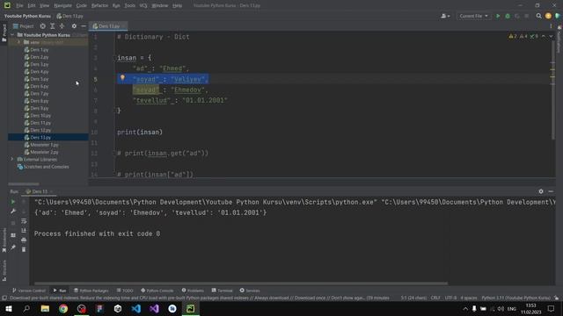Open Python Console tool window
Viewport: 563px width, 316px height.
pyautogui.click(x=157, y=291)
